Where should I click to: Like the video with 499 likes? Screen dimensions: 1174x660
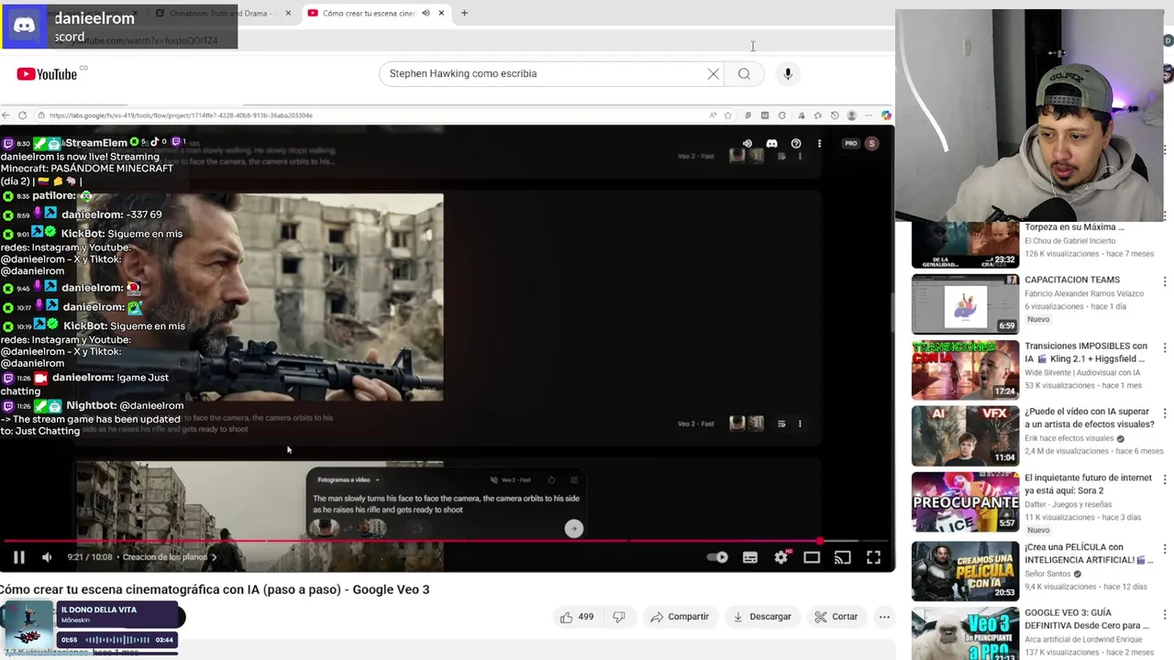pyautogui.click(x=576, y=617)
